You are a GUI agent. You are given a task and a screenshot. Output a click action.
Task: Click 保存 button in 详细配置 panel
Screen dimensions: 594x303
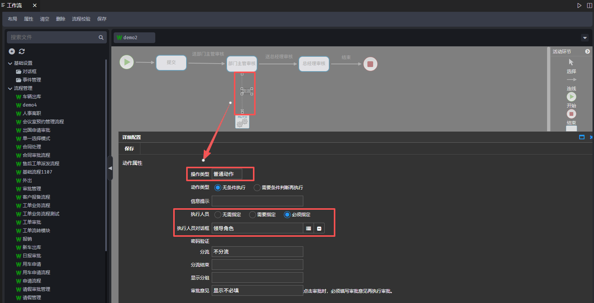pos(129,149)
